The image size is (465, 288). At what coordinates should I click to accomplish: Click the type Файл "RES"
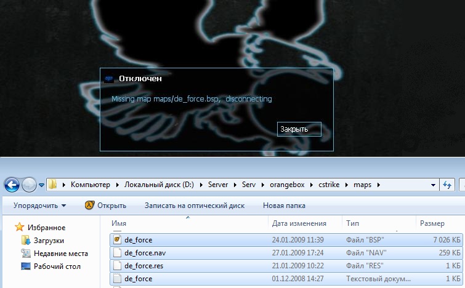pyautogui.click(x=365, y=266)
